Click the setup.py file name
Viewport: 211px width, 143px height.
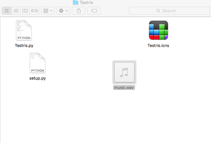pyautogui.click(x=37, y=78)
